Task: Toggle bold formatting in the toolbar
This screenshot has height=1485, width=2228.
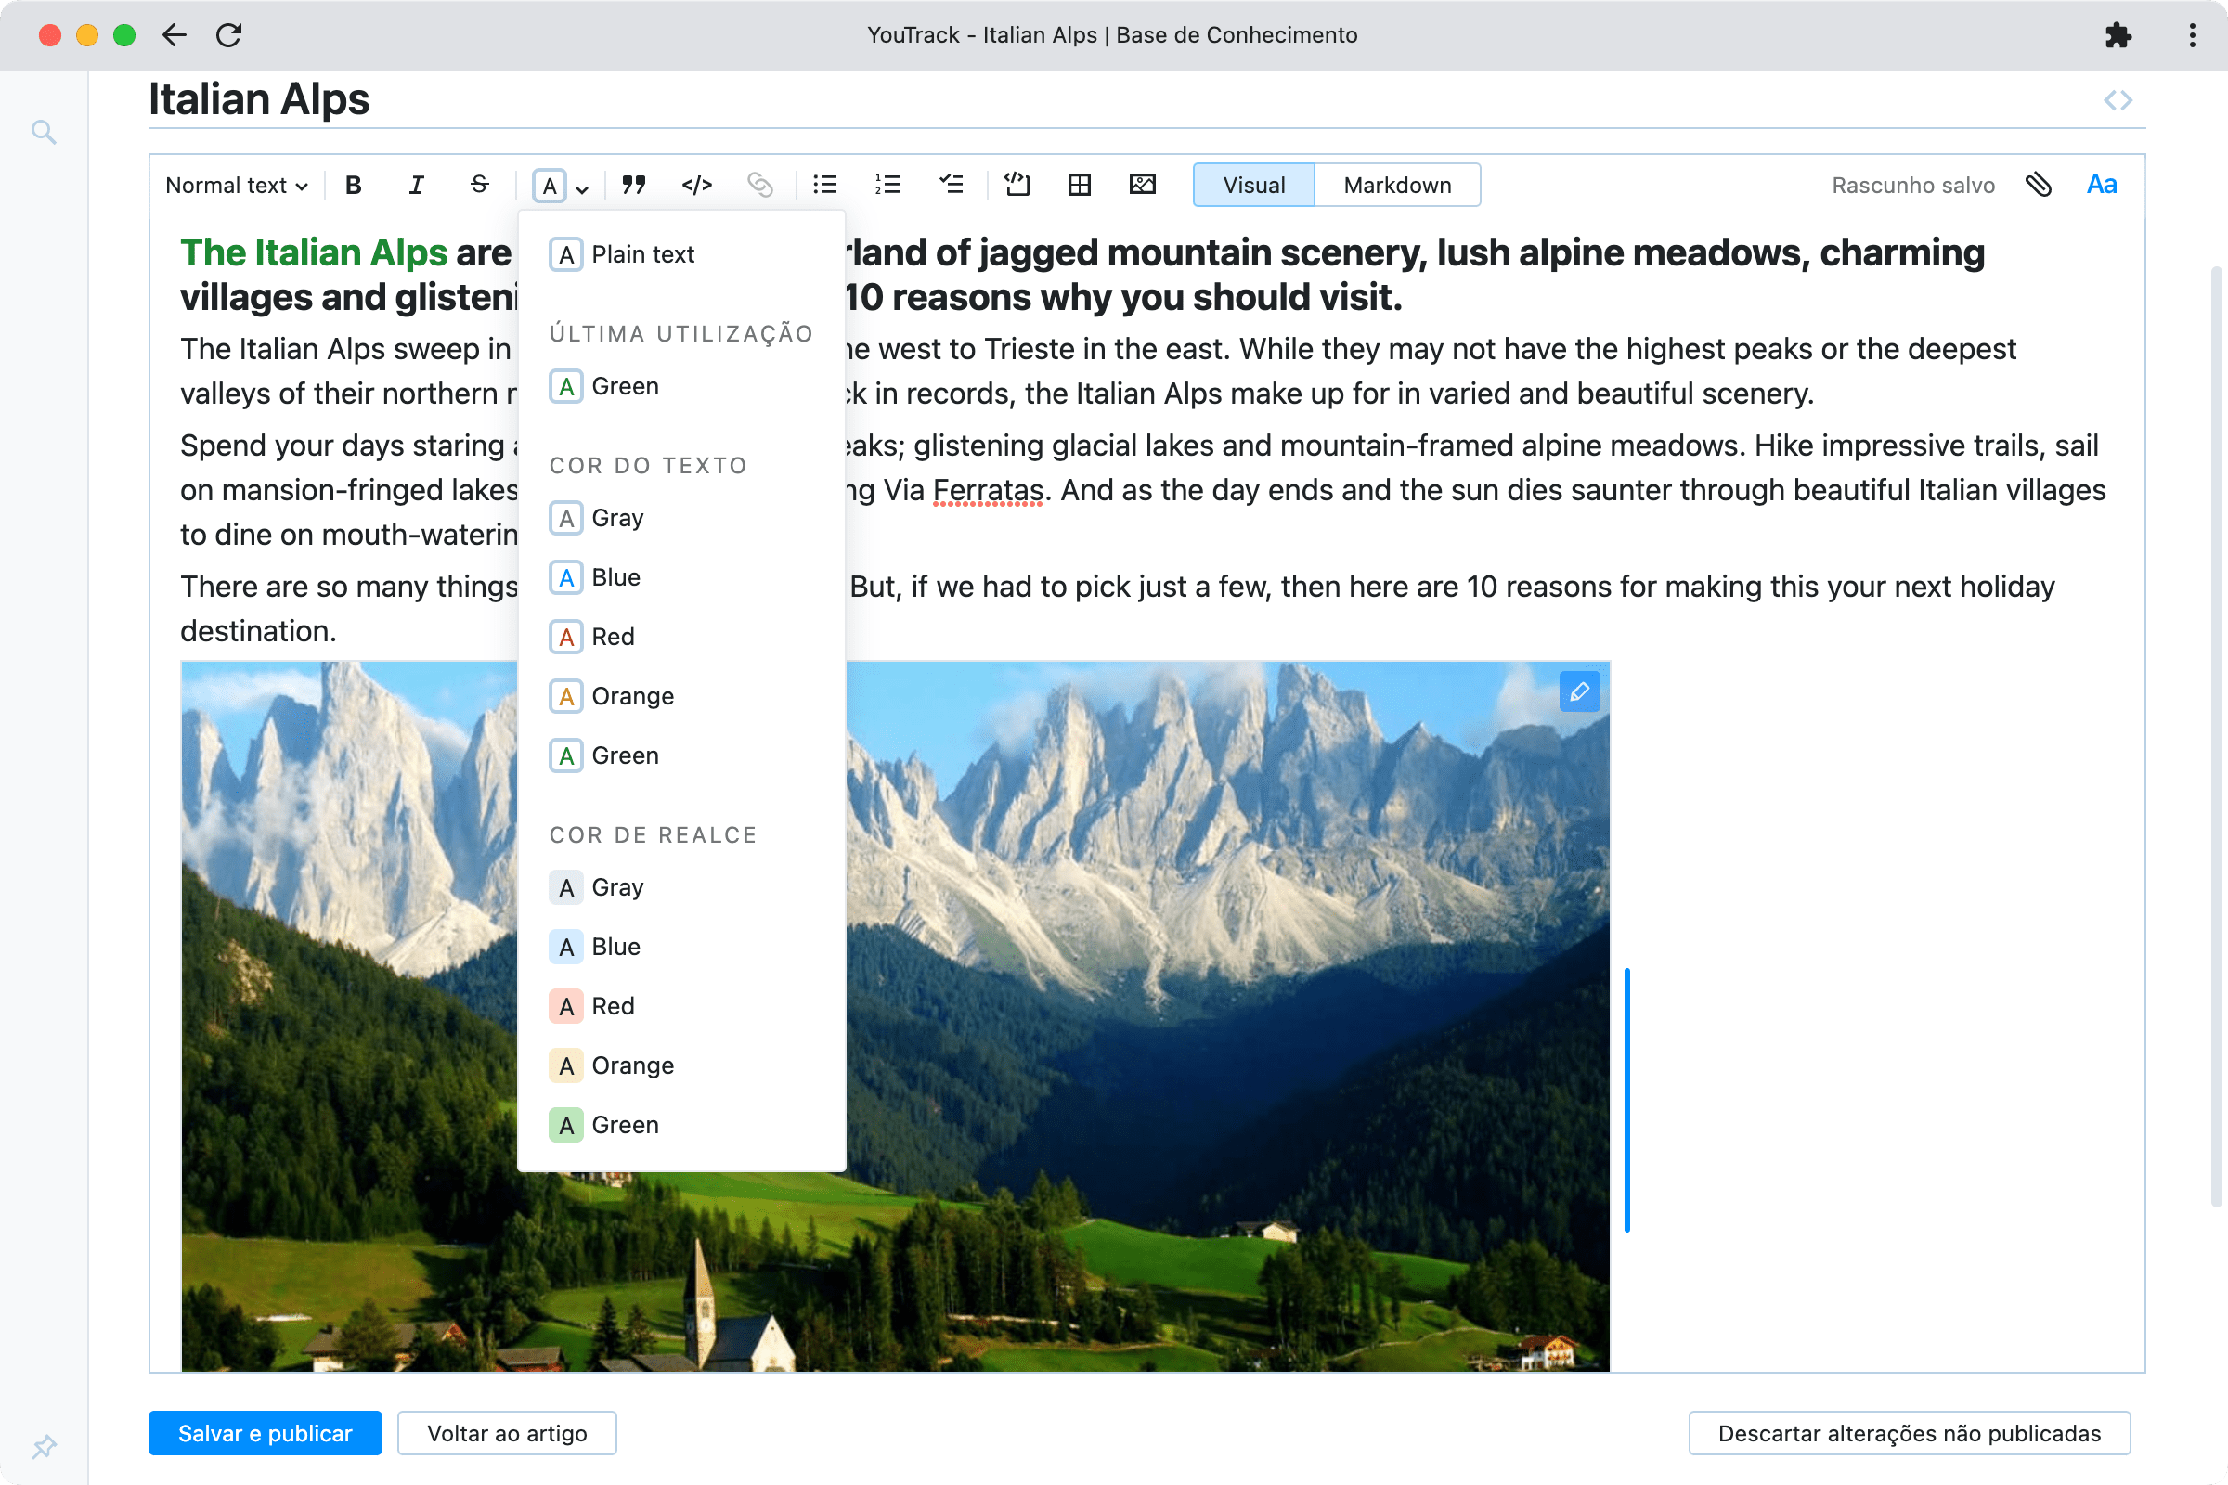Action: click(353, 185)
